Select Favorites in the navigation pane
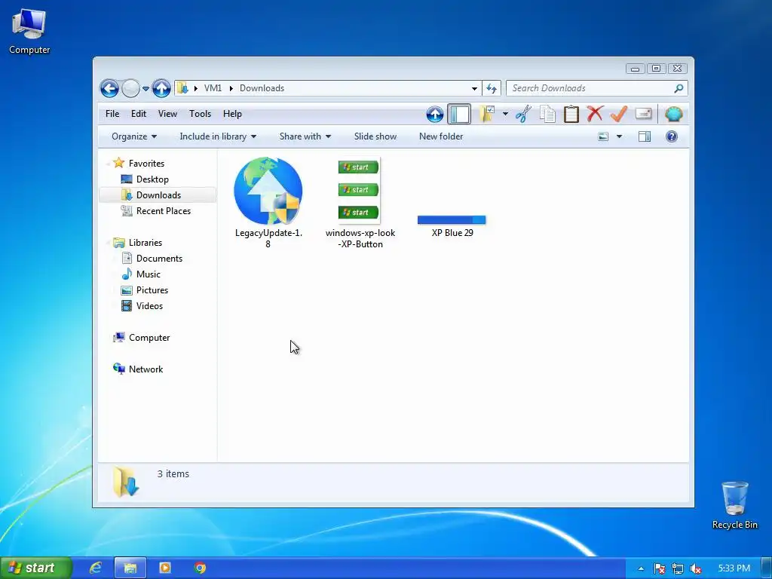Screen dimensions: 772x579 coord(139,164)
